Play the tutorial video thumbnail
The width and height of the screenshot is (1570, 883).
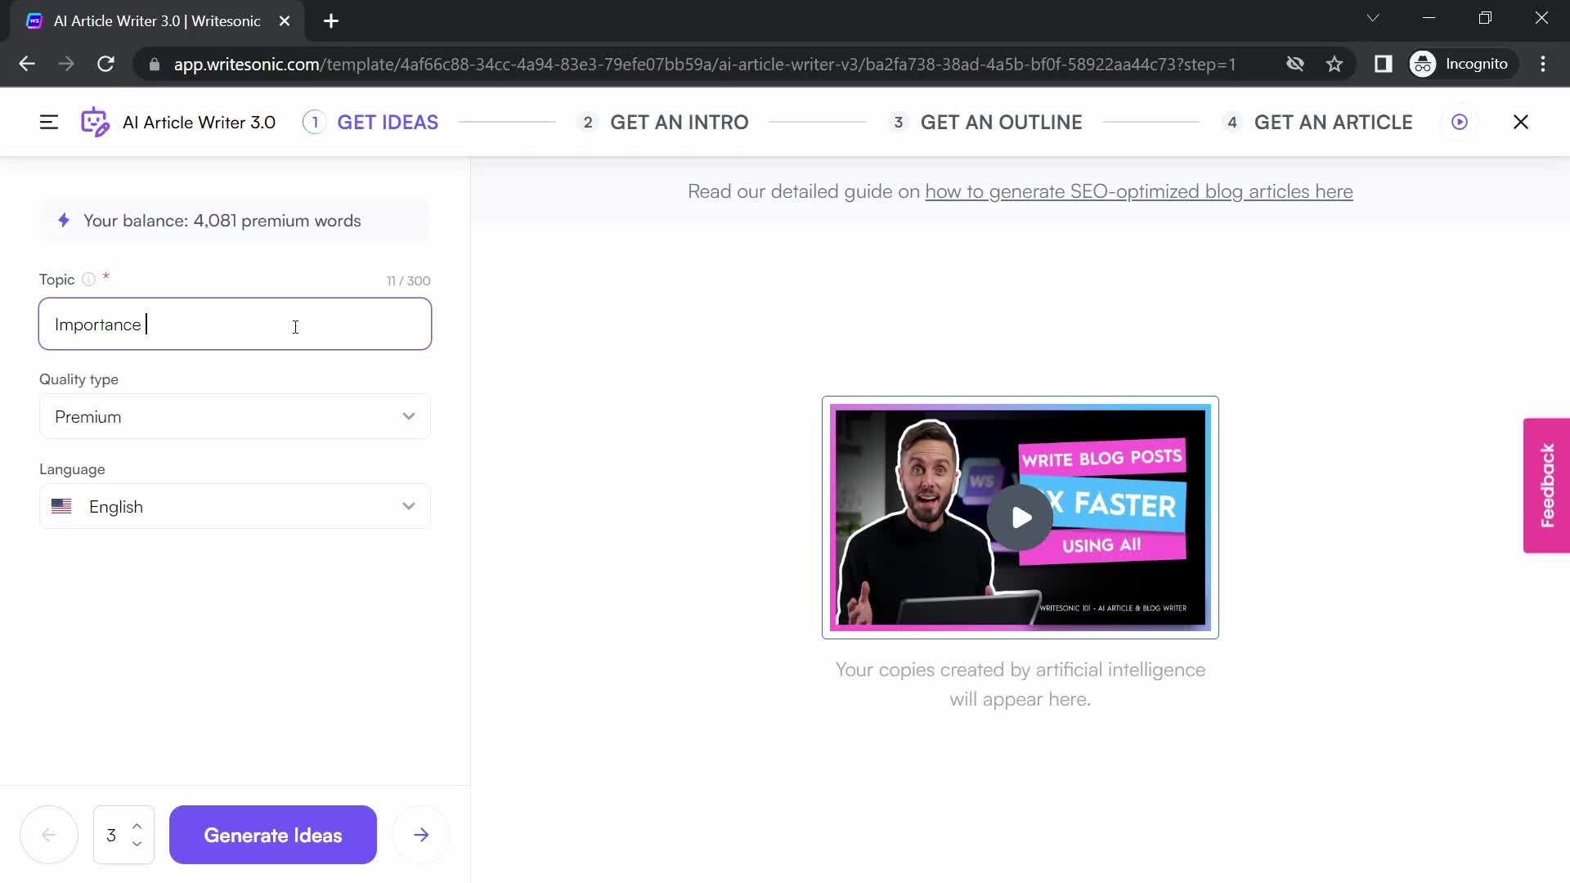coord(1020,518)
